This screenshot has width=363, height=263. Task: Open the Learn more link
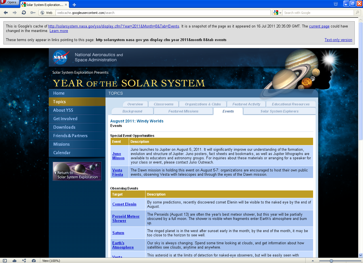coord(59,31)
